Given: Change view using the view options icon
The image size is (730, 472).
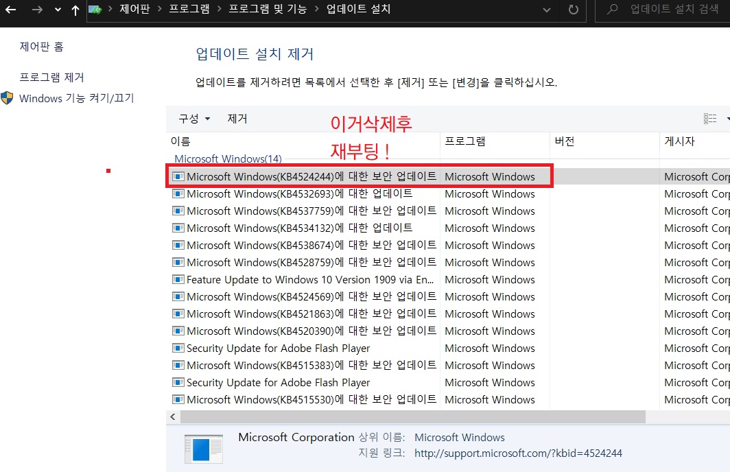Looking at the screenshot, I should (x=710, y=119).
